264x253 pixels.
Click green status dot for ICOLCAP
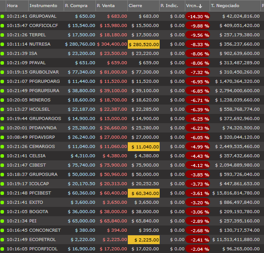(x=2, y=184)
